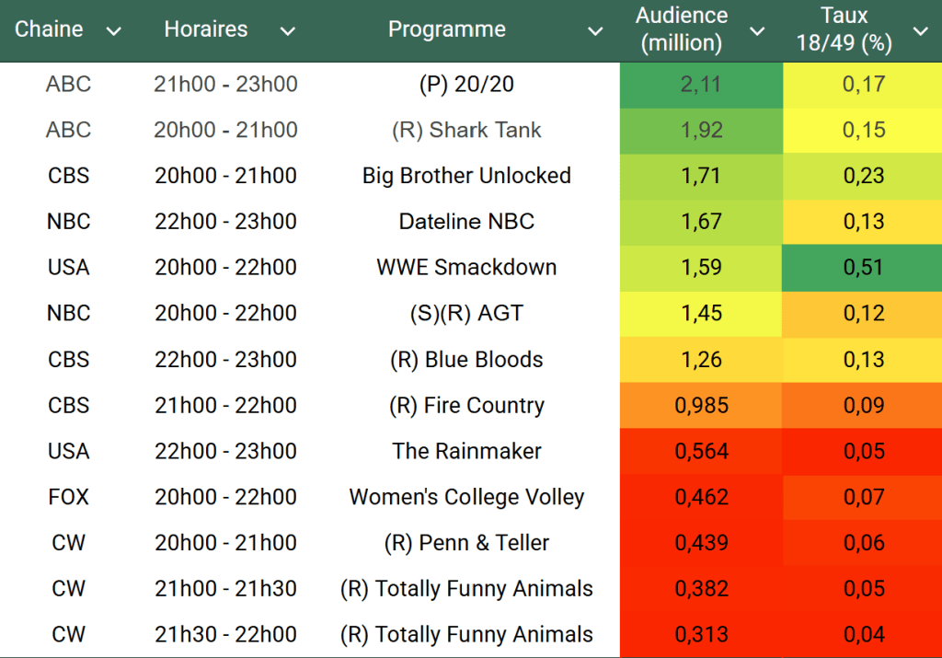Click the 21h30 - 22h00 time slot cell
The width and height of the screenshot is (942, 658).
point(225,635)
